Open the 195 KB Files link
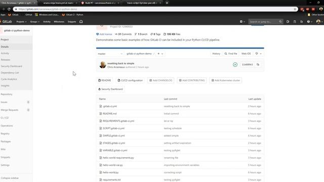 click(172, 34)
